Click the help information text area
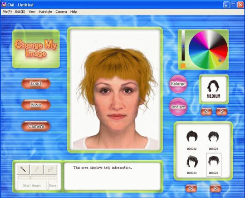245x198 pixels. coord(113,176)
